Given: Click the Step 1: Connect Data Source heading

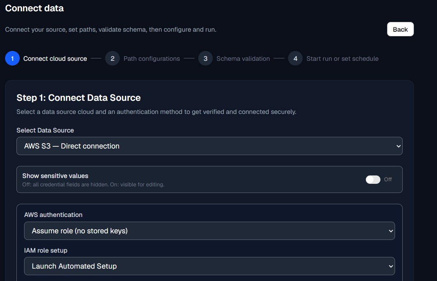Looking at the screenshot, I should (78, 98).
